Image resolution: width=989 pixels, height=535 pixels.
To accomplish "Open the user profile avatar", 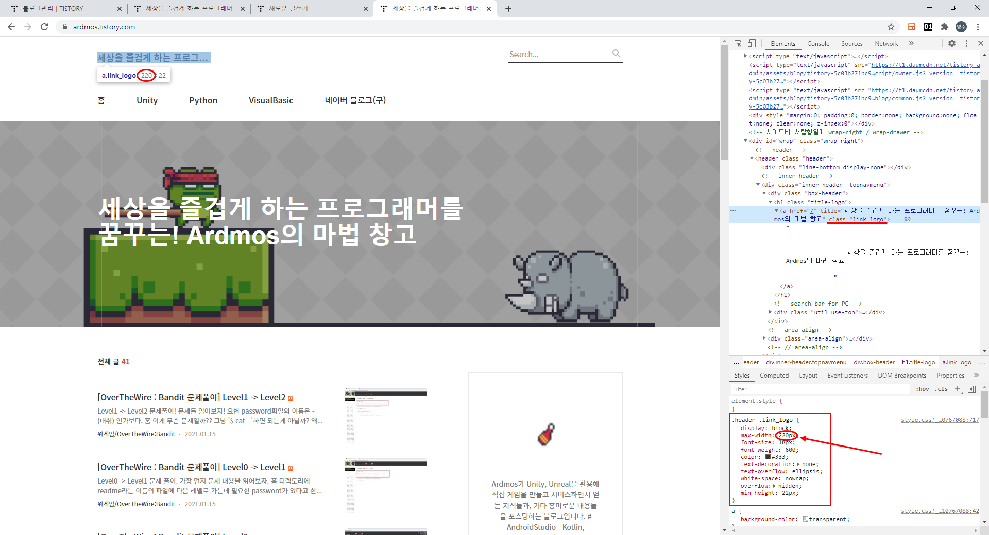I will pyautogui.click(x=961, y=27).
